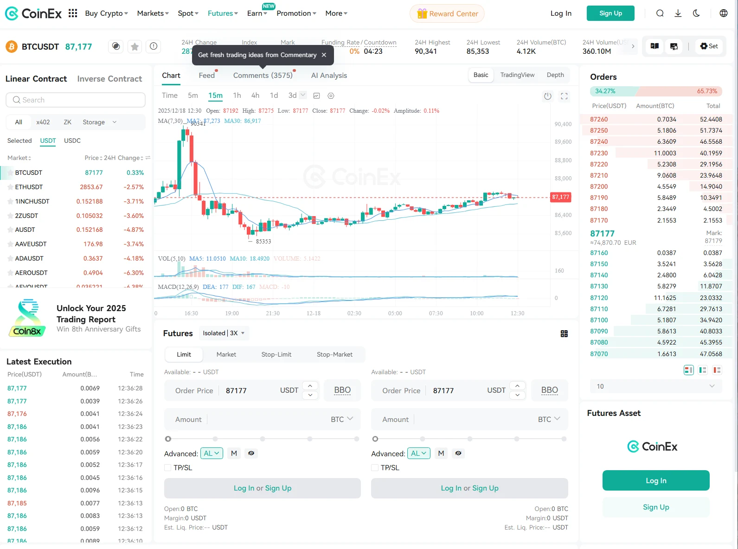This screenshot has width=738, height=549.
Task: Open chart indicators icon
Action: coord(316,96)
